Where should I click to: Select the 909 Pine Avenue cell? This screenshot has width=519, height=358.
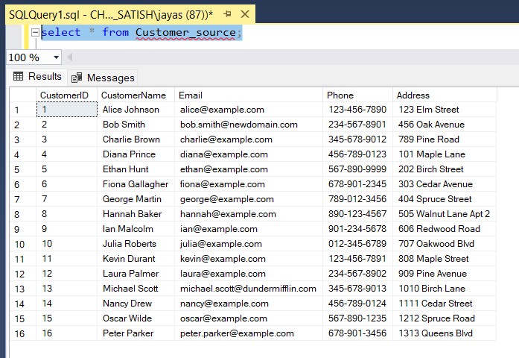(x=445, y=274)
